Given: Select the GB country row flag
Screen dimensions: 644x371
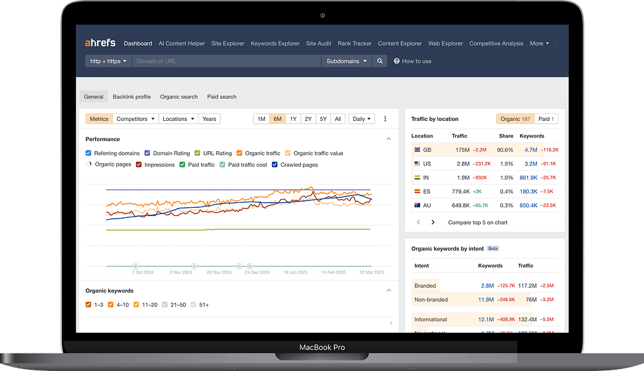Looking at the screenshot, I should coord(417,150).
